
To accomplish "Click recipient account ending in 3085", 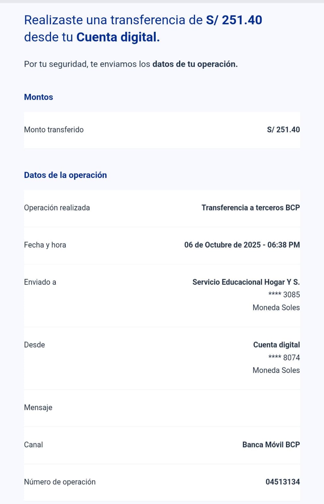I will click(284, 295).
